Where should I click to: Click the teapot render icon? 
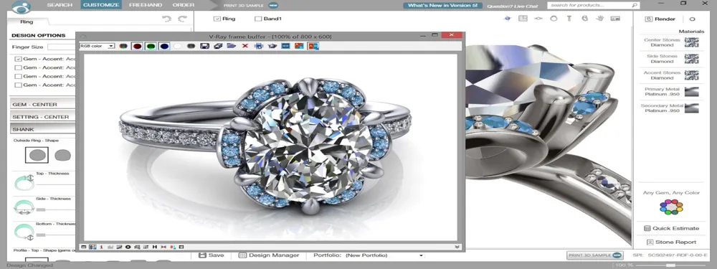[272, 46]
